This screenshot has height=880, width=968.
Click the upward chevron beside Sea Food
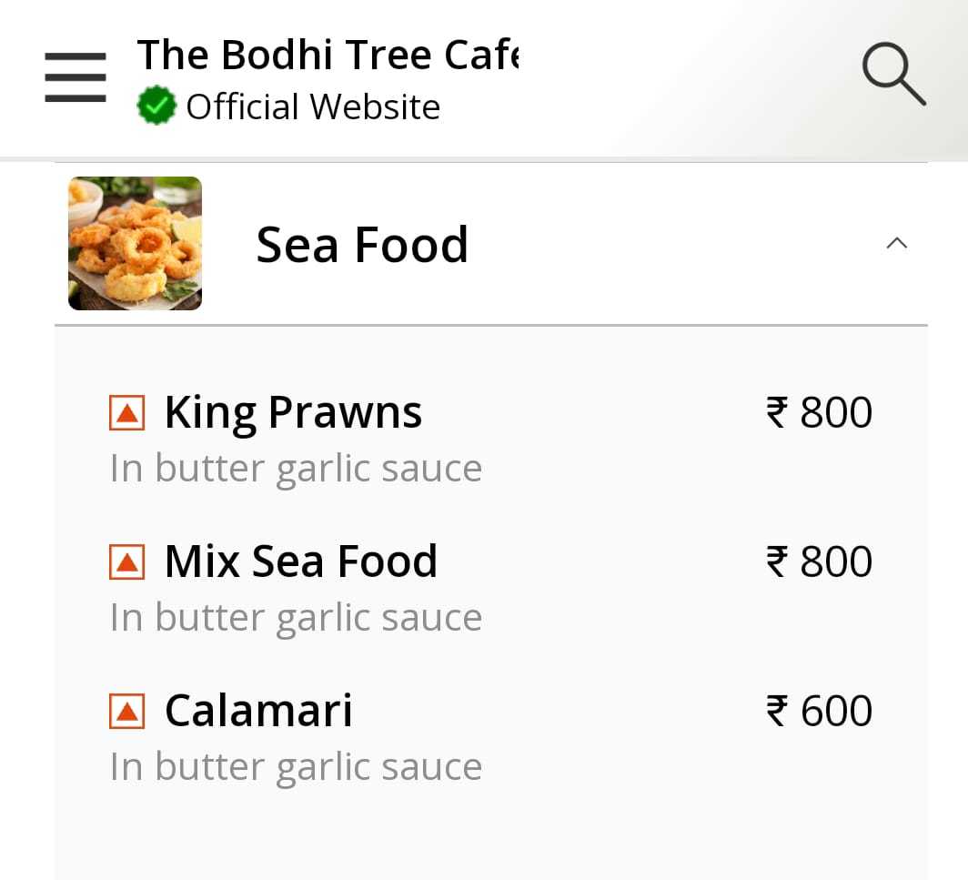click(897, 243)
